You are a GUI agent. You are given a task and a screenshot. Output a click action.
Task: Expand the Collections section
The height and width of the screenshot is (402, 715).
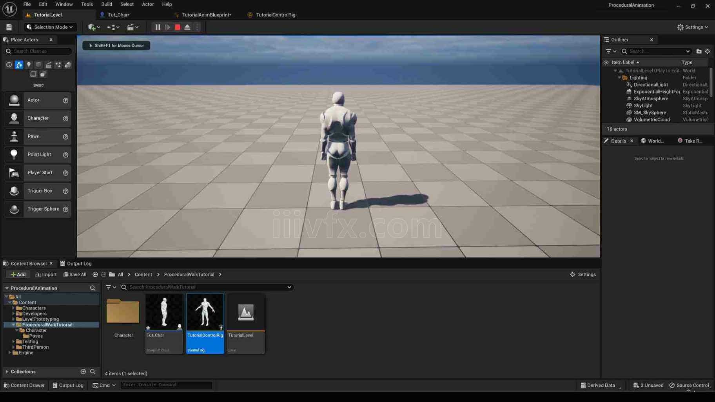point(7,372)
